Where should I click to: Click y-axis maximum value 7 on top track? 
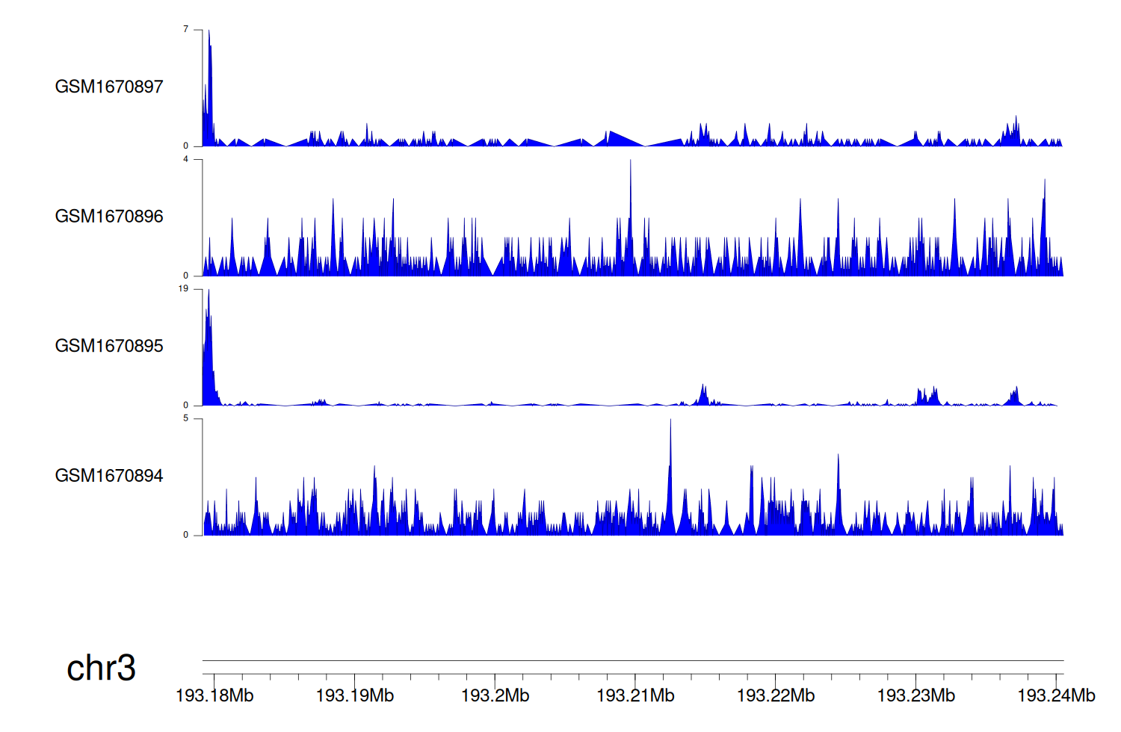click(x=186, y=29)
